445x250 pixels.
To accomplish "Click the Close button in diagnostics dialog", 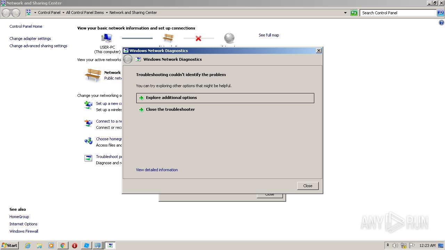I will [x=308, y=186].
